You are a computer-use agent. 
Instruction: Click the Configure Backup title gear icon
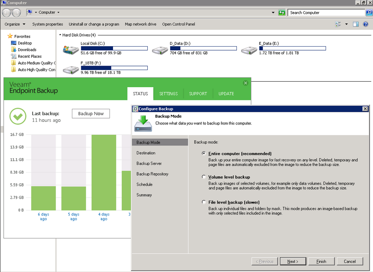coord(135,109)
